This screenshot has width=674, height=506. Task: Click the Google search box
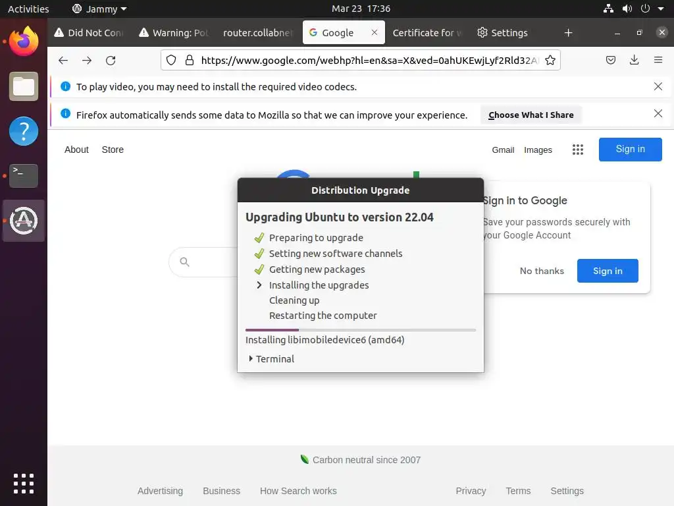(x=203, y=262)
